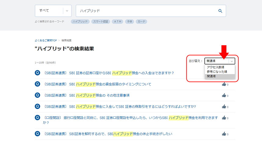The image size is (262, 142).
Task: Click thumbs-up on 資金振替のタイミング row
Action: coord(224,84)
